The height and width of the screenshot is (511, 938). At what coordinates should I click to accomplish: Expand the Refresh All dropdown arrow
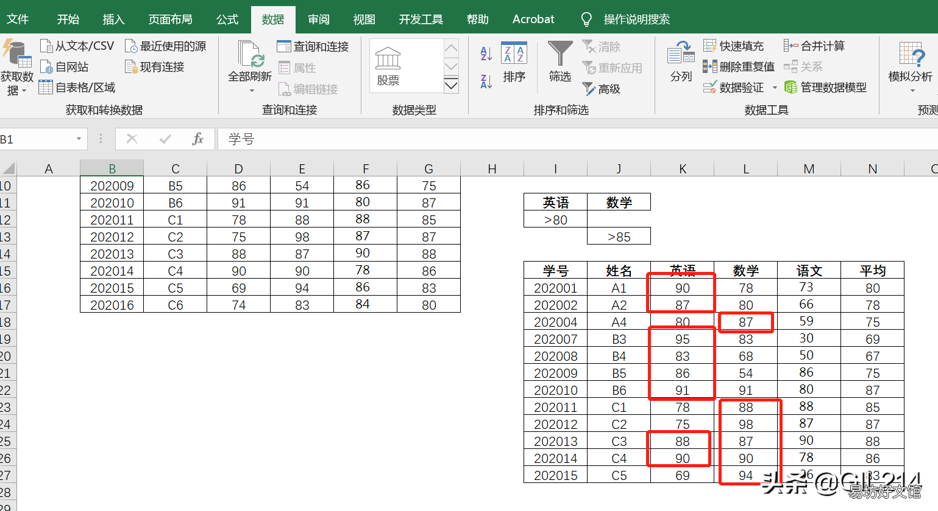pyautogui.click(x=251, y=91)
